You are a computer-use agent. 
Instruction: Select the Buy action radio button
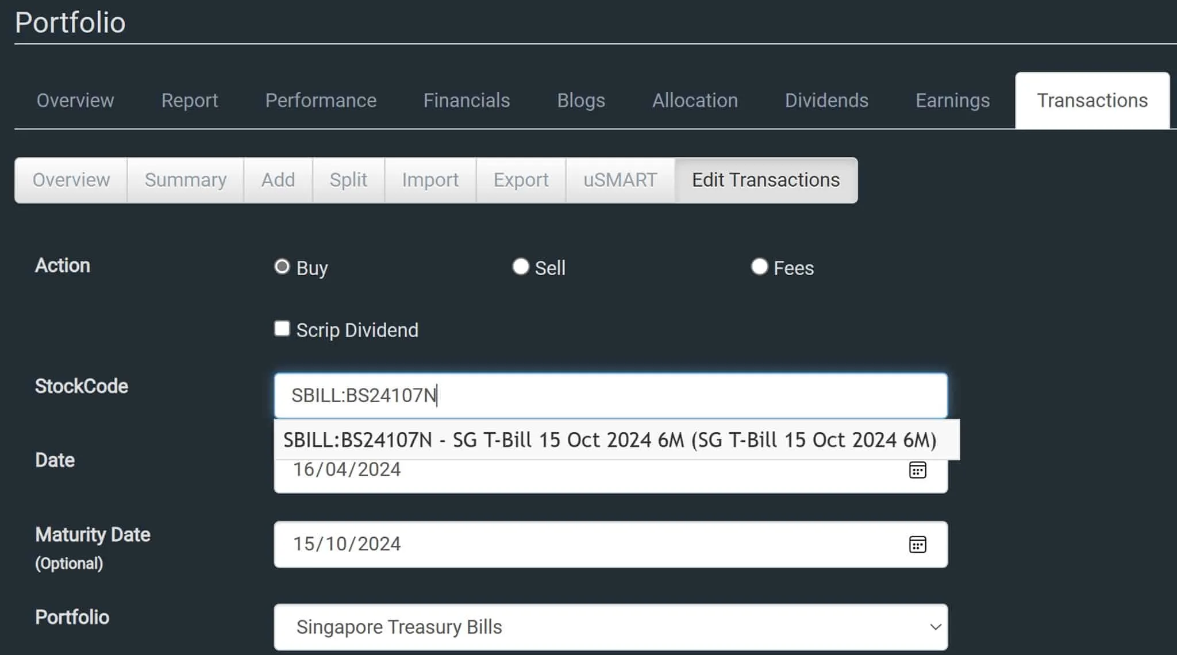[x=282, y=267]
